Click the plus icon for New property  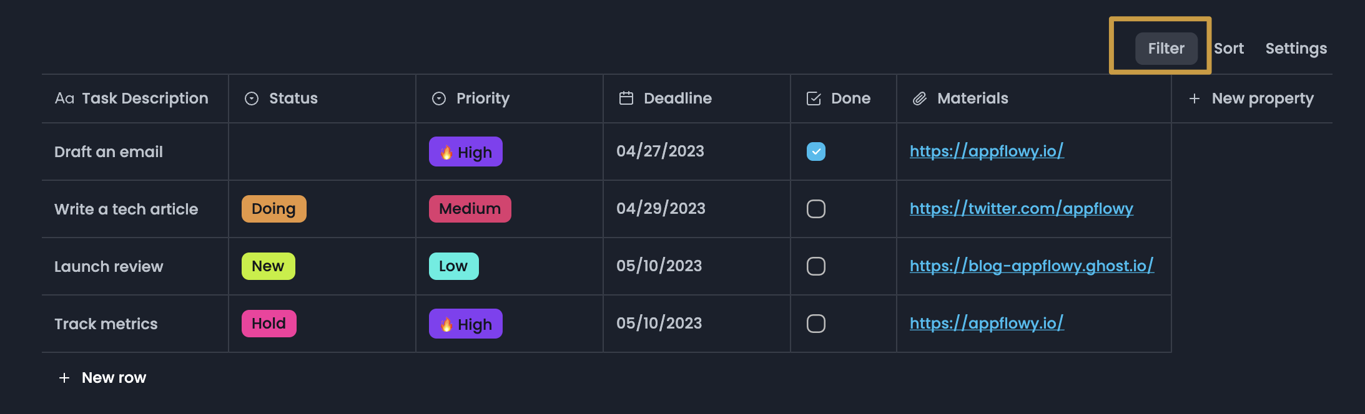pyautogui.click(x=1195, y=99)
